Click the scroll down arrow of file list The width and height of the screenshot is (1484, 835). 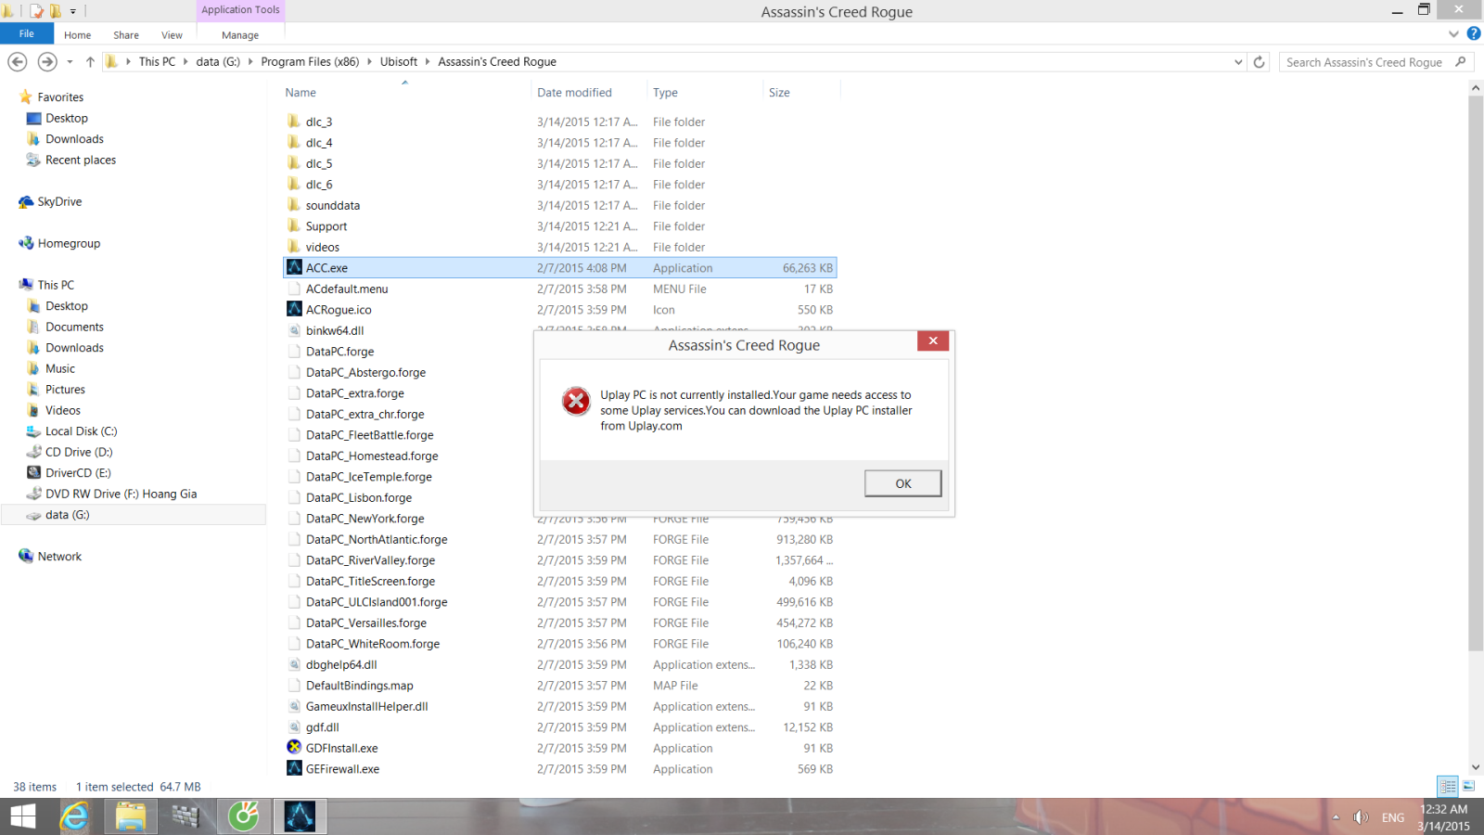1476,767
